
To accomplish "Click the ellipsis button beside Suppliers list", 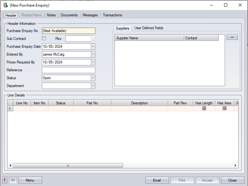I will 232,37.
